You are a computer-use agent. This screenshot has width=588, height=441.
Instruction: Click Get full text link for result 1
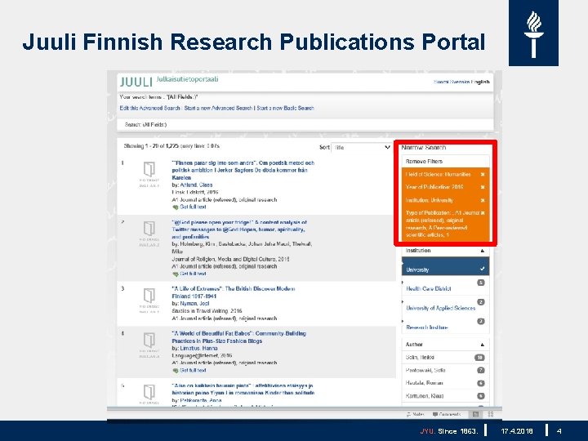click(x=193, y=207)
